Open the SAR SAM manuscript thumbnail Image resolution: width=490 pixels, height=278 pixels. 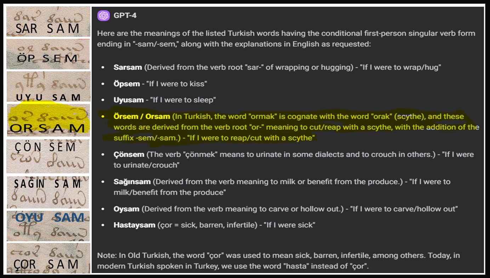[48, 22]
